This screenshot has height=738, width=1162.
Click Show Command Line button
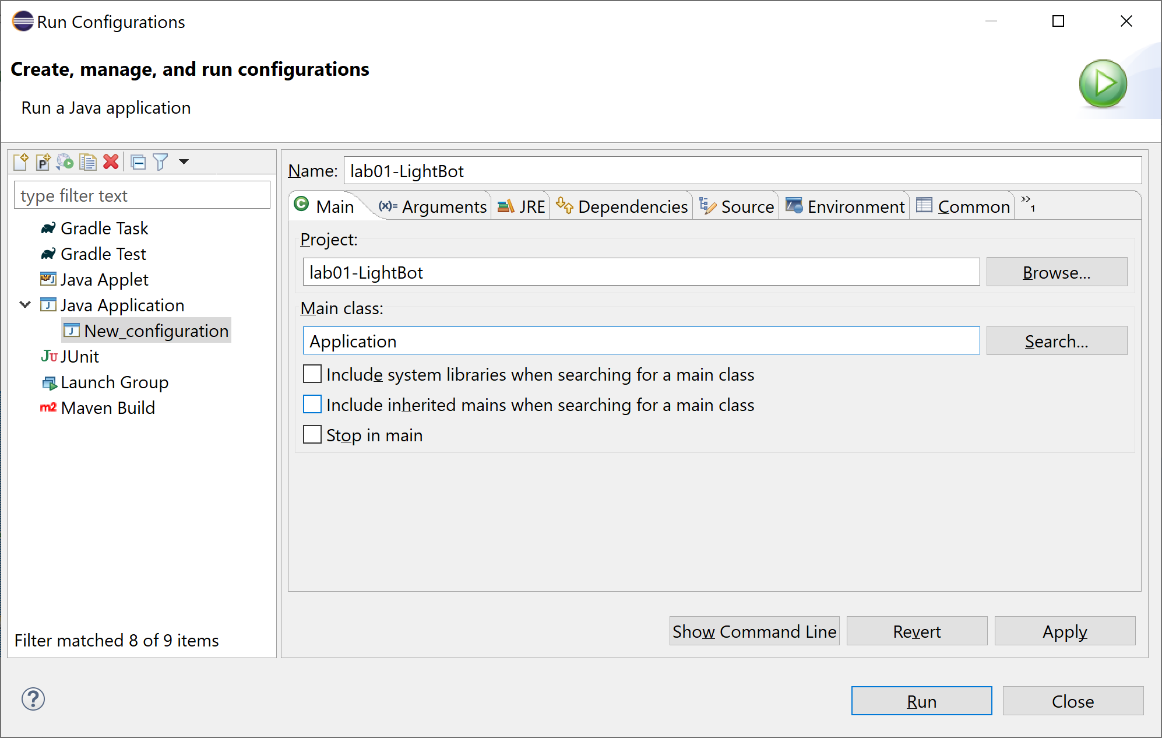pyautogui.click(x=754, y=631)
